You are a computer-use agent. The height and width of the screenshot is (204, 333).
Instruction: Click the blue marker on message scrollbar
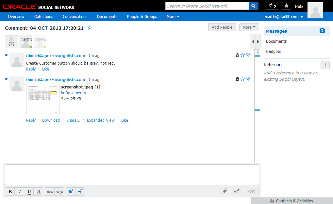pyautogui.click(x=257, y=111)
